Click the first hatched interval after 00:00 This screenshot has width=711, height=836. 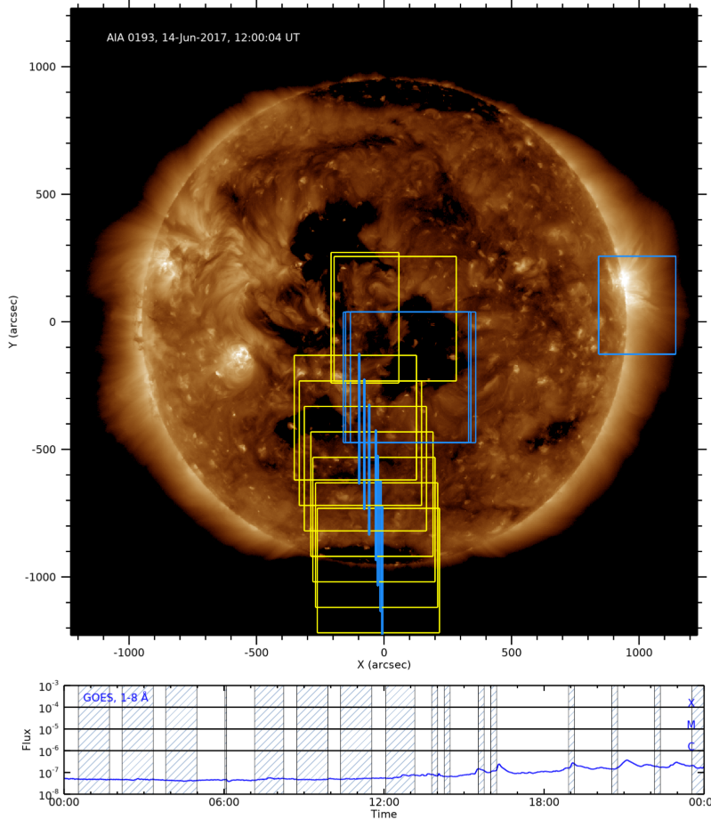click(93, 740)
